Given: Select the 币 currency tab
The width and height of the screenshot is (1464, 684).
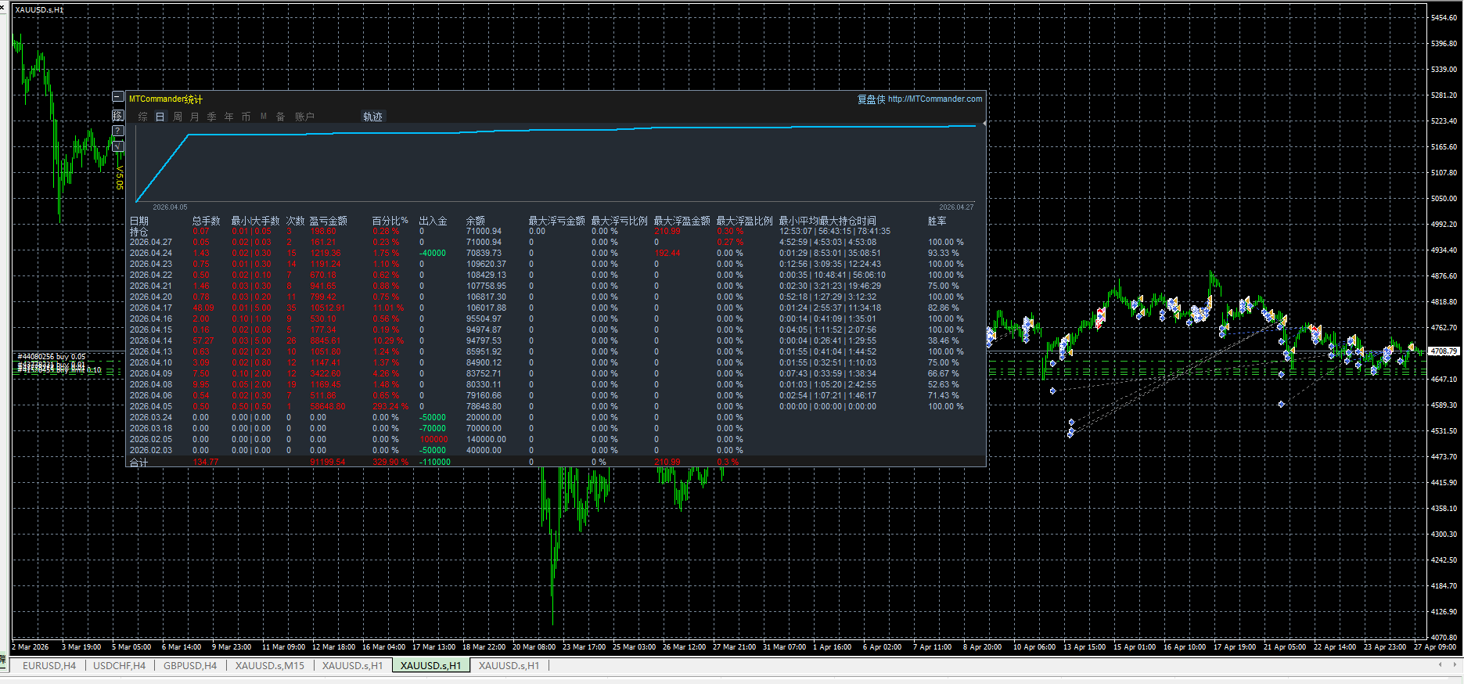Looking at the screenshot, I should (246, 117).
